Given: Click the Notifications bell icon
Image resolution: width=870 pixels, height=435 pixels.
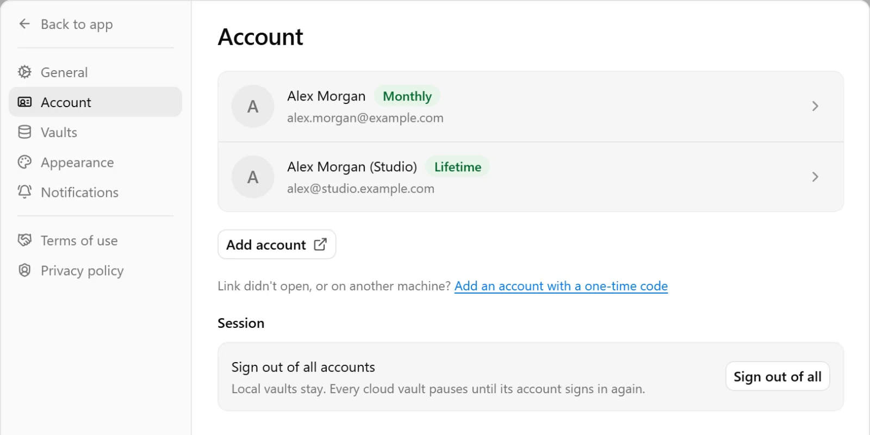Looking at the screenshot, I should click(24, 192).
